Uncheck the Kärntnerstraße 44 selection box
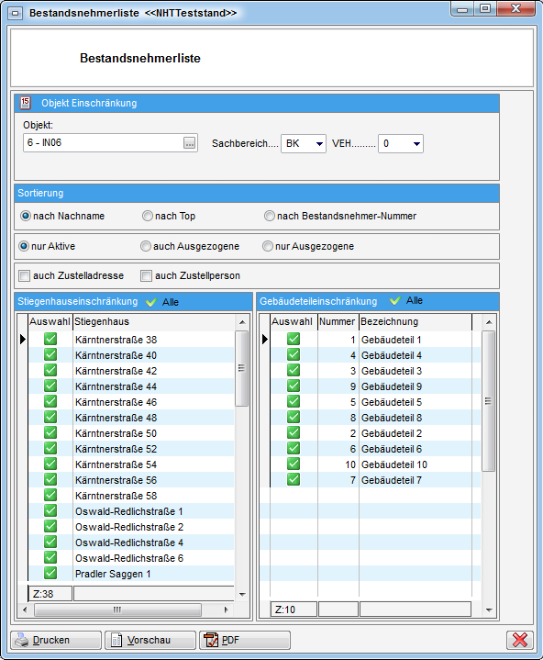 [50, 386]
